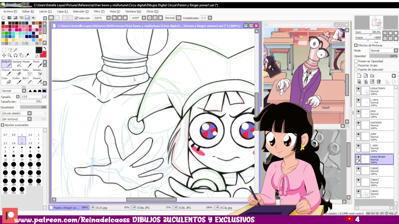Open the rotation angle +000° dropdown

(x=144, y=18)
